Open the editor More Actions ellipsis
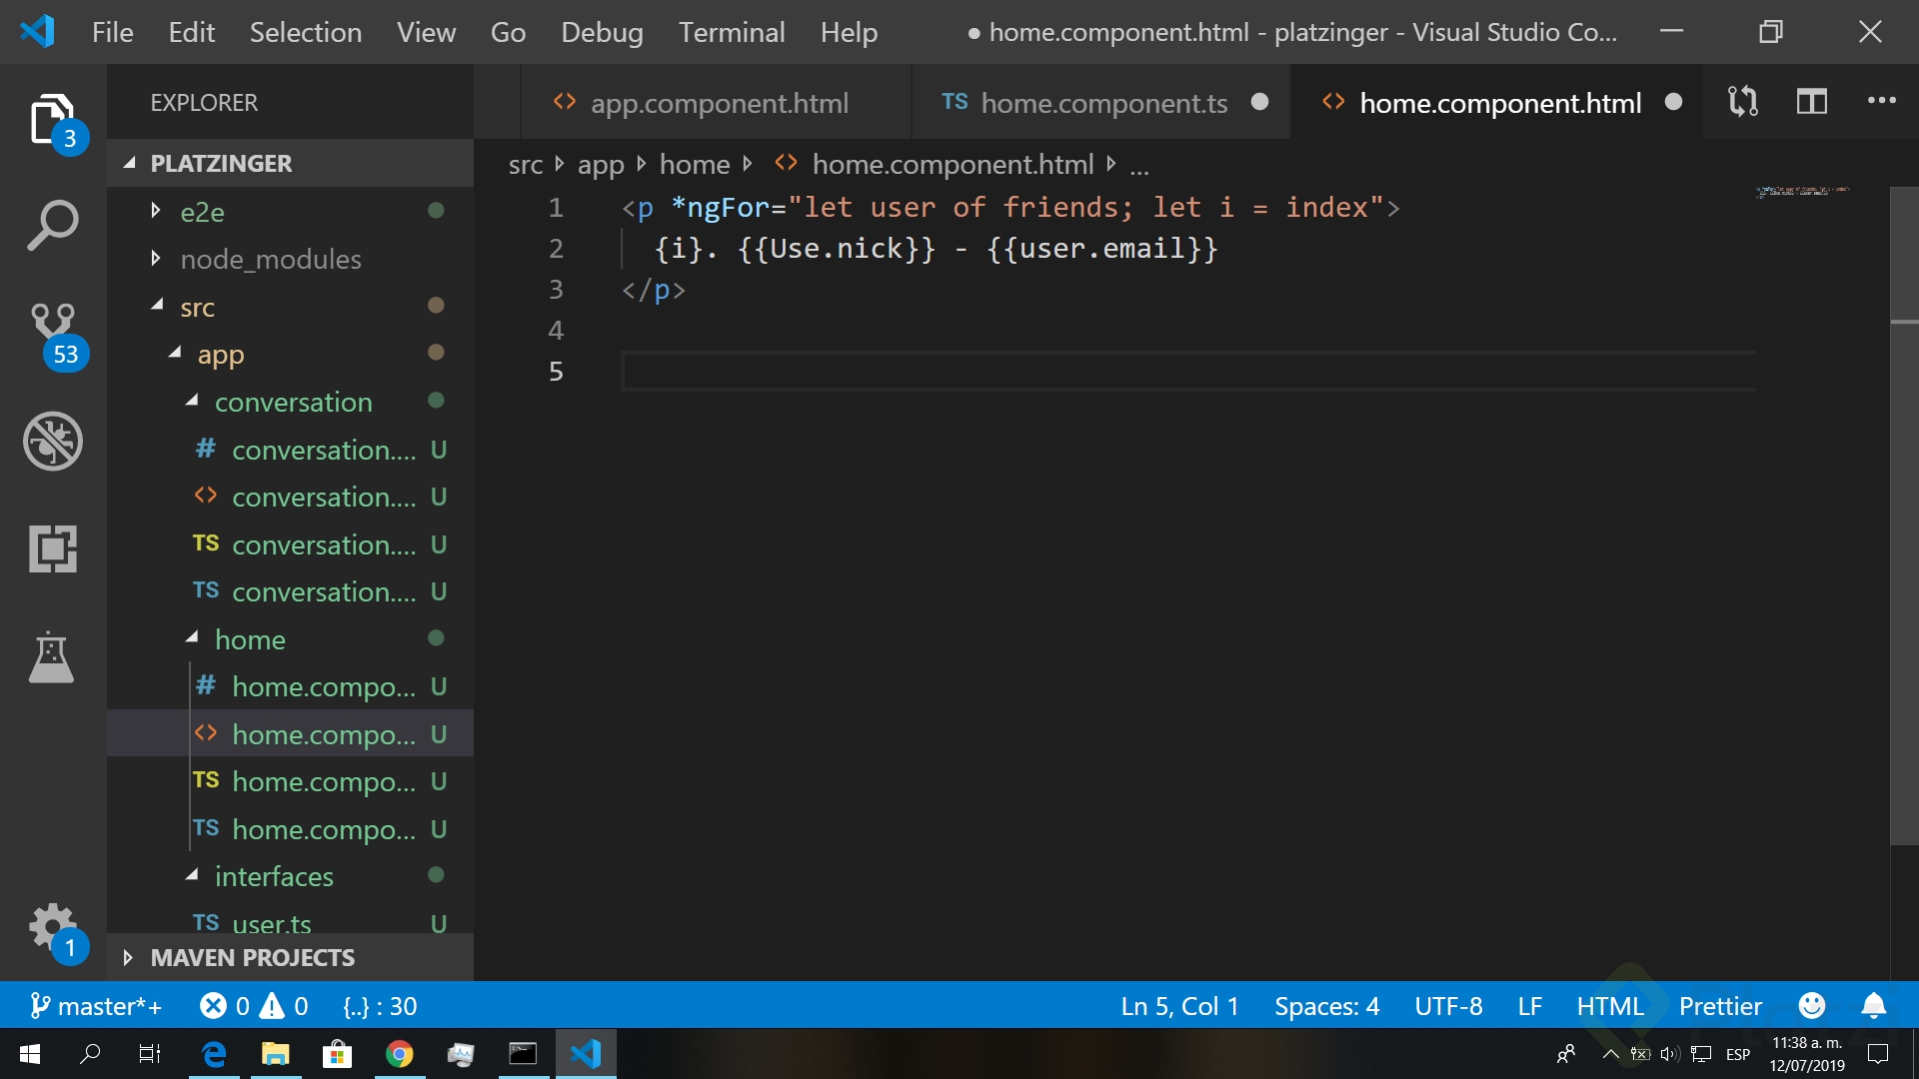 click(x=1881, y=102)
